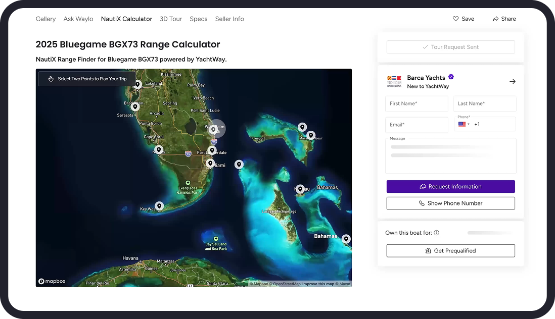Click the Havana label on the map
Image resolution: width=555 pixels, height=319 pixels.
(130, 258)
